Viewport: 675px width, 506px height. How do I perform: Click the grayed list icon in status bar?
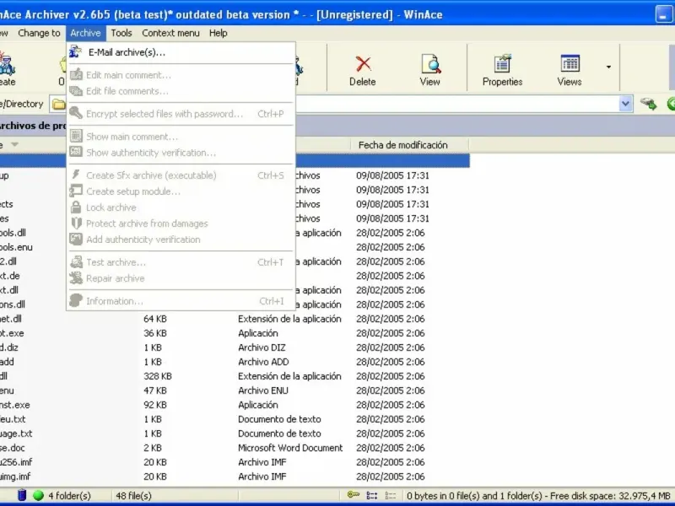coord(391,496)
